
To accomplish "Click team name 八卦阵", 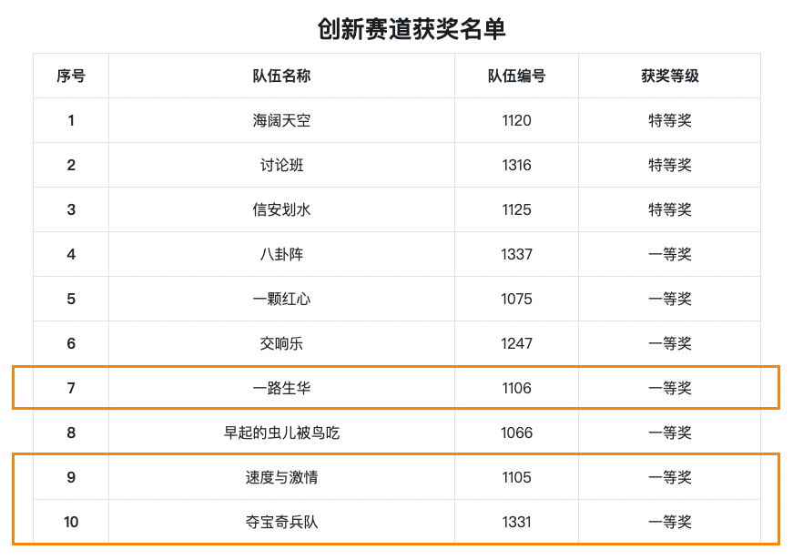I will click(x=281, y=254).
